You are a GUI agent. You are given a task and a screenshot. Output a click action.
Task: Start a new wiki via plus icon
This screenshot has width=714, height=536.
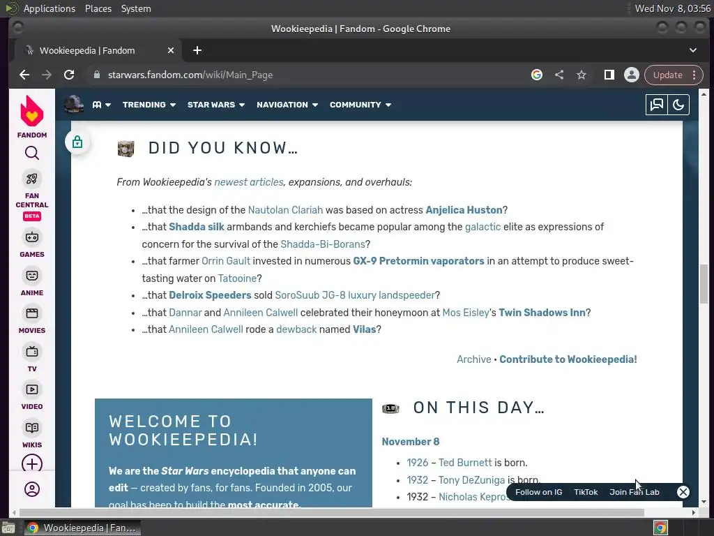click(32, 463)
